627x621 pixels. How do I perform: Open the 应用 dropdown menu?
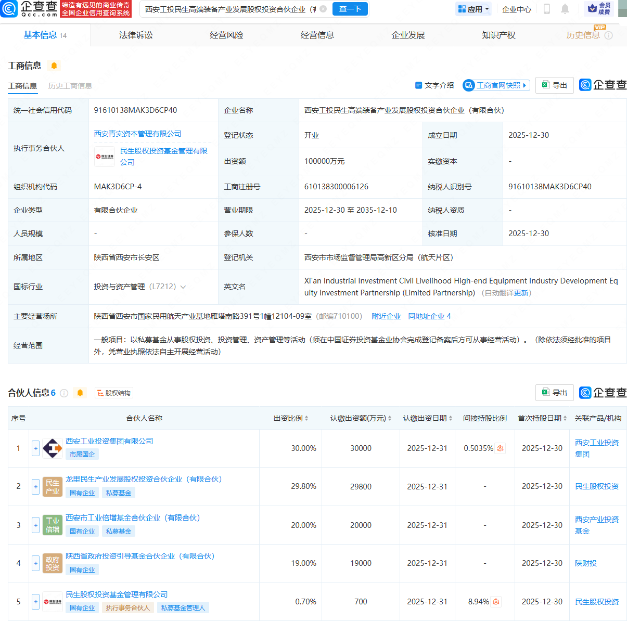pos(474,9)
